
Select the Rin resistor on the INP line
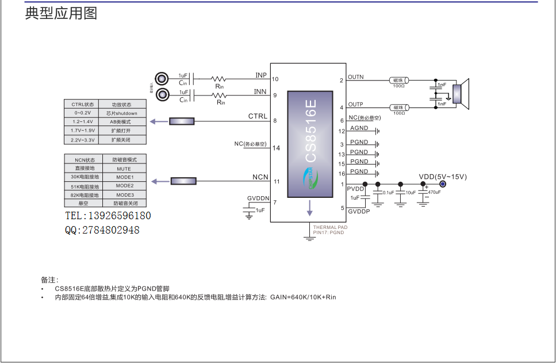point(218,79)
